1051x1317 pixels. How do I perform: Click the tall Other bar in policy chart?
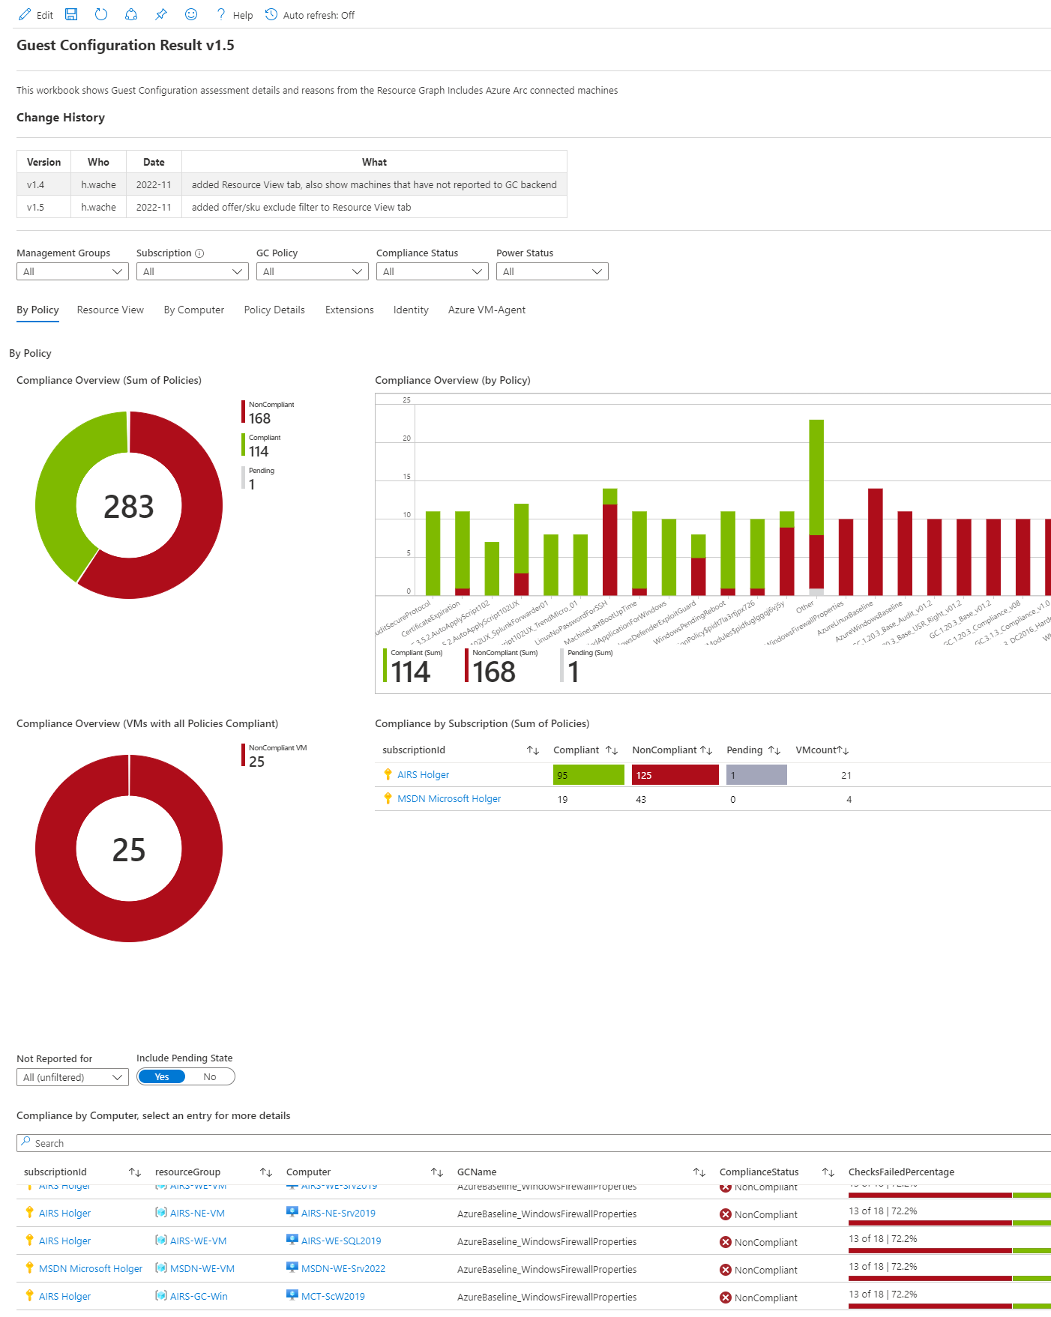click(x=816, y=507)
